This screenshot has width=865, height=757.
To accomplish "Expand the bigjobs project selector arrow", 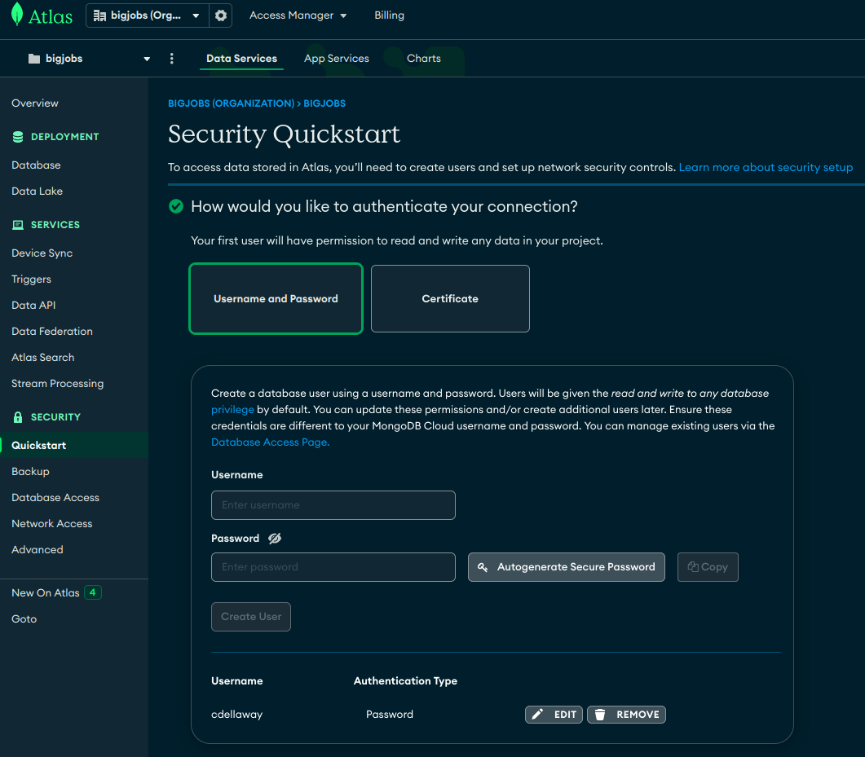I will [x=147, y=59].
